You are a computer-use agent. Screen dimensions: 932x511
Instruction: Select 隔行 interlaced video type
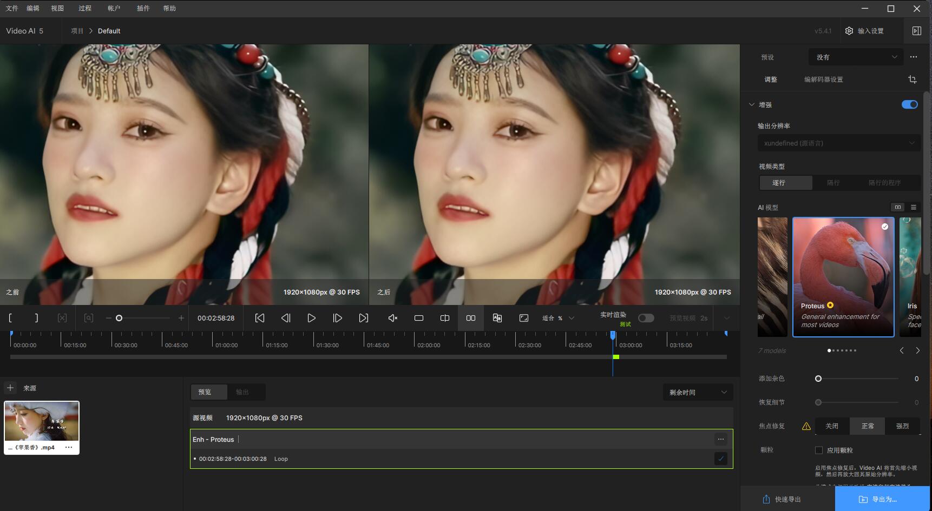[x=833, y=183]
